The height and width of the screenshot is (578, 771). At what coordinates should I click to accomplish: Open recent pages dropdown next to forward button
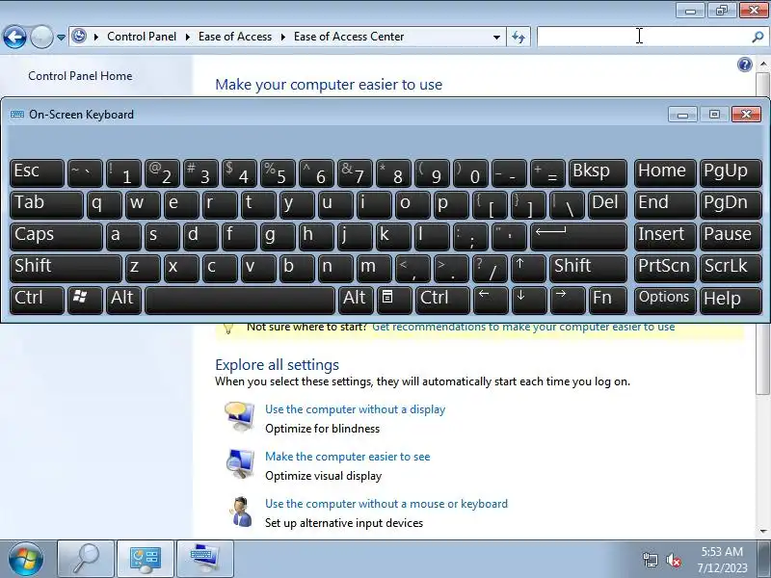61,37
